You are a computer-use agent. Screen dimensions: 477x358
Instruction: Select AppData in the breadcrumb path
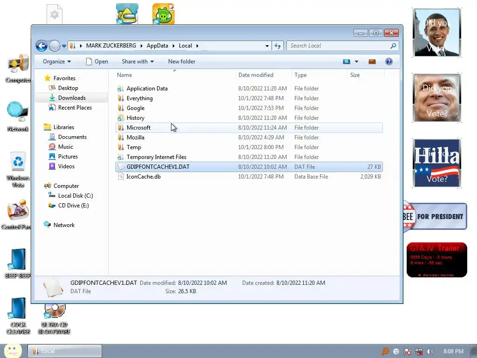[157, 46]
